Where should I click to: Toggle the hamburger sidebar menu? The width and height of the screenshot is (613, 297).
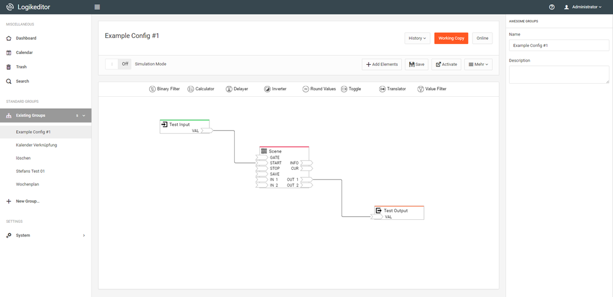coord(97,7)
